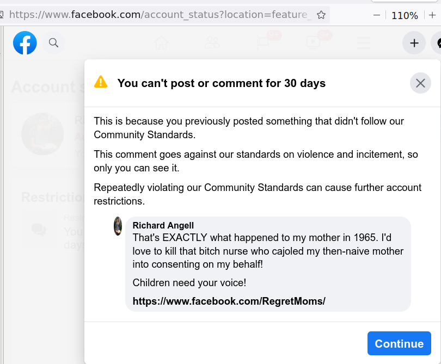
Task: Open the hamburger menu tab icon
Action: click(364, 43)
